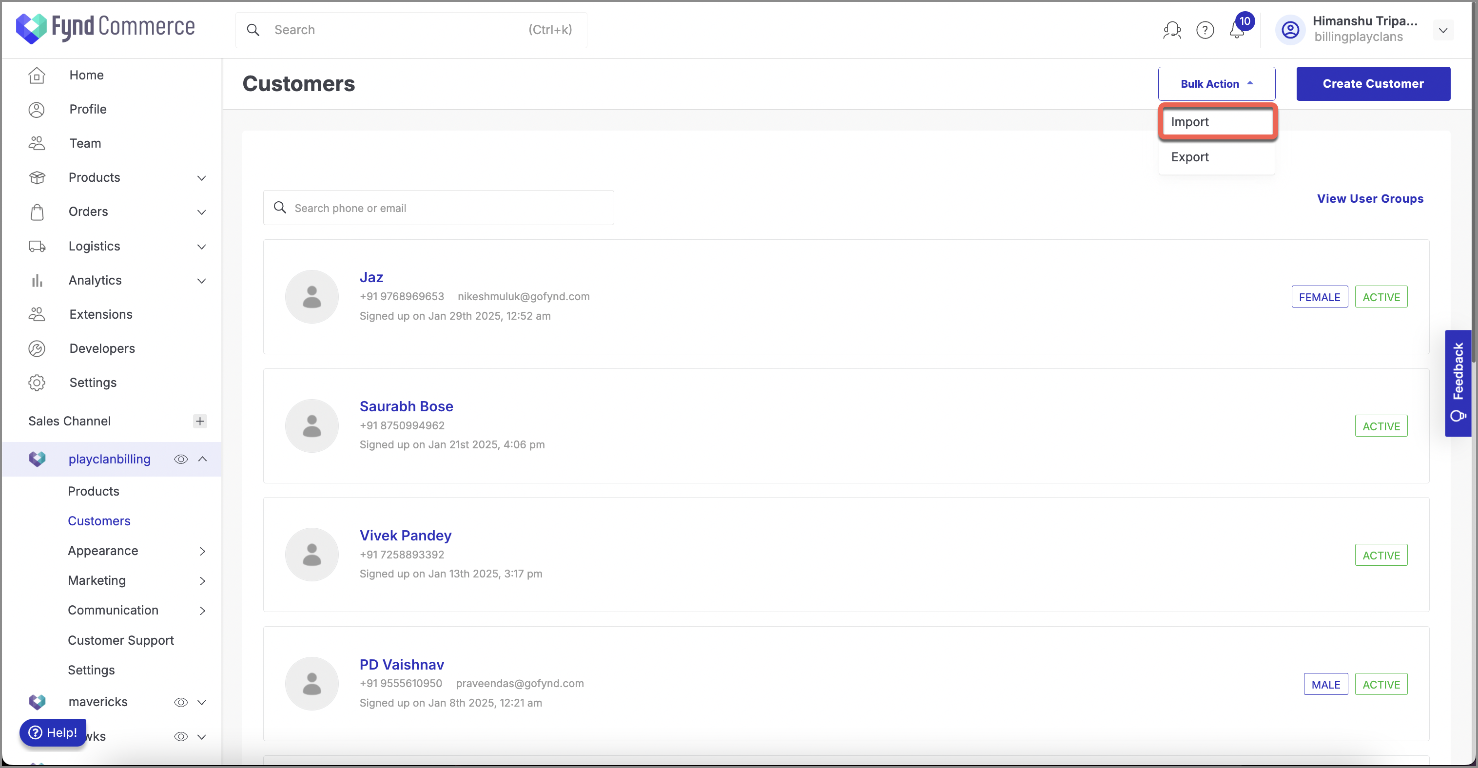Toggle mavericks visibility eye
The image size is (1478, 768).
181,702
